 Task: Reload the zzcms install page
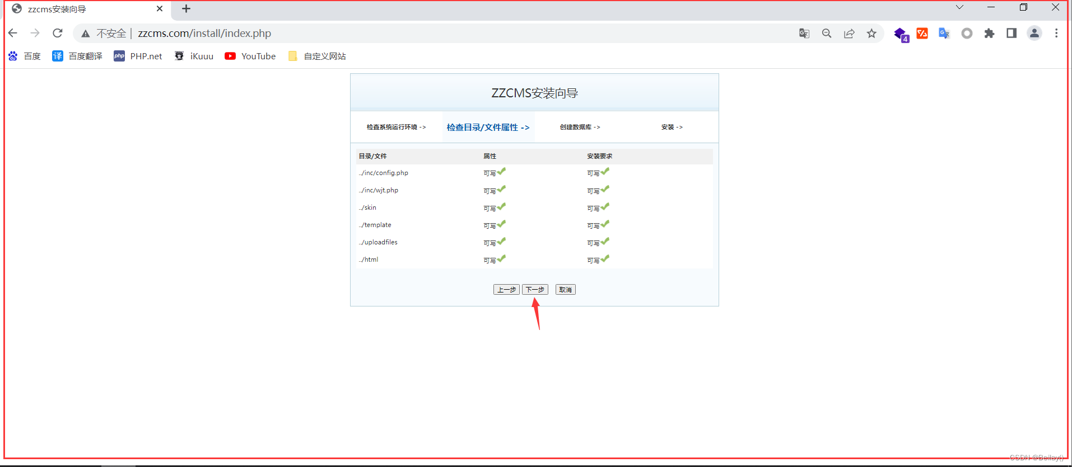click(57, 33)
